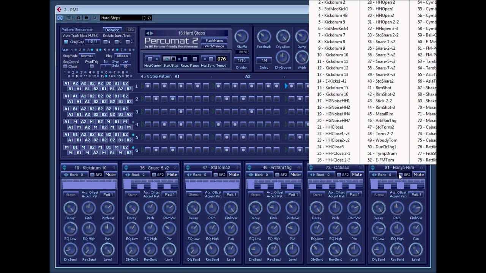486x273 pixels.
Task: Open the Play 8Beats selector
Action: [x=123, y=56]
